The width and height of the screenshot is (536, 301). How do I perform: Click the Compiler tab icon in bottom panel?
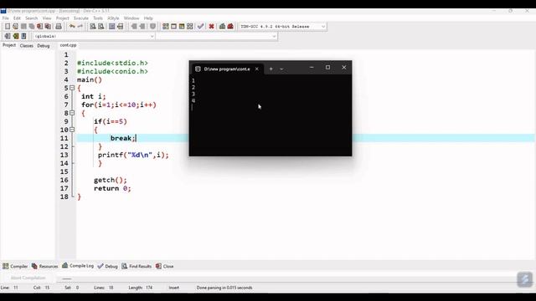click(x=6, y=266)
